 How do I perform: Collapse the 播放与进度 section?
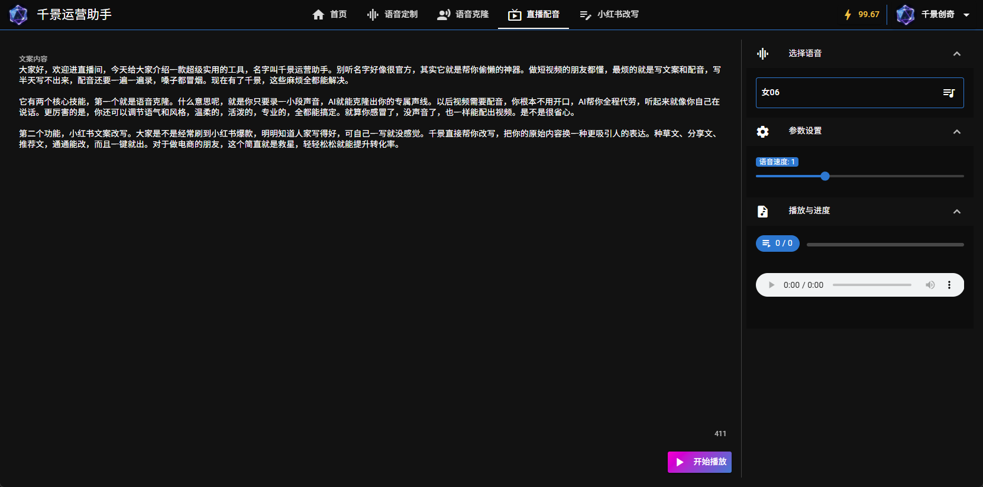tap(957, 212)
